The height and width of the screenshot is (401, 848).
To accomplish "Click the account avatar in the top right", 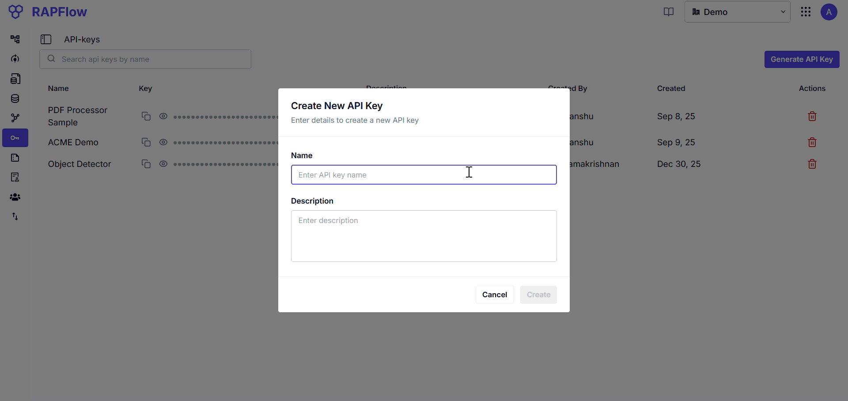I will point(829,12).
